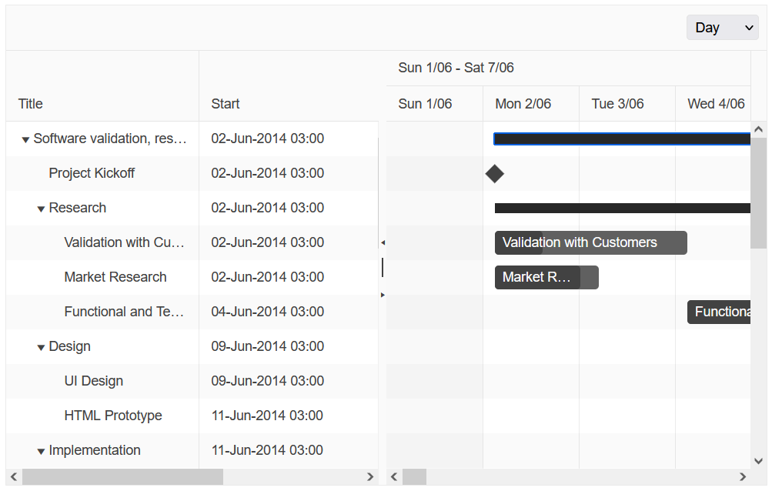Screen dimensions: 772x491
Task: Collapse the Implementation group
Action: [41, 450]
